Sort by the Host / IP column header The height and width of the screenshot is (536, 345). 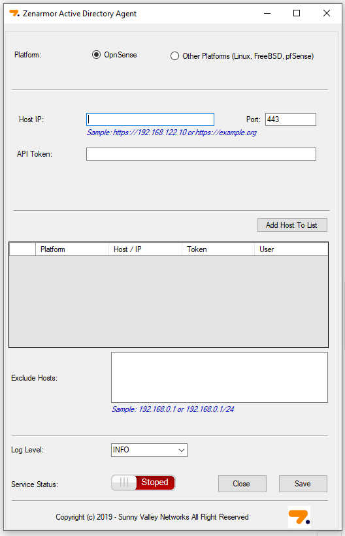point(145,249)
